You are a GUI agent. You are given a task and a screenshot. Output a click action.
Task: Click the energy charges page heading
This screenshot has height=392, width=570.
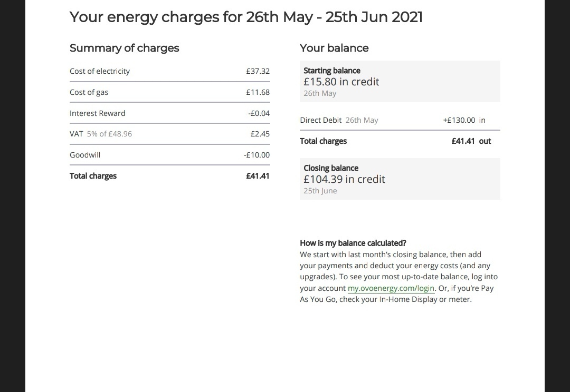[x=246, y=17]
